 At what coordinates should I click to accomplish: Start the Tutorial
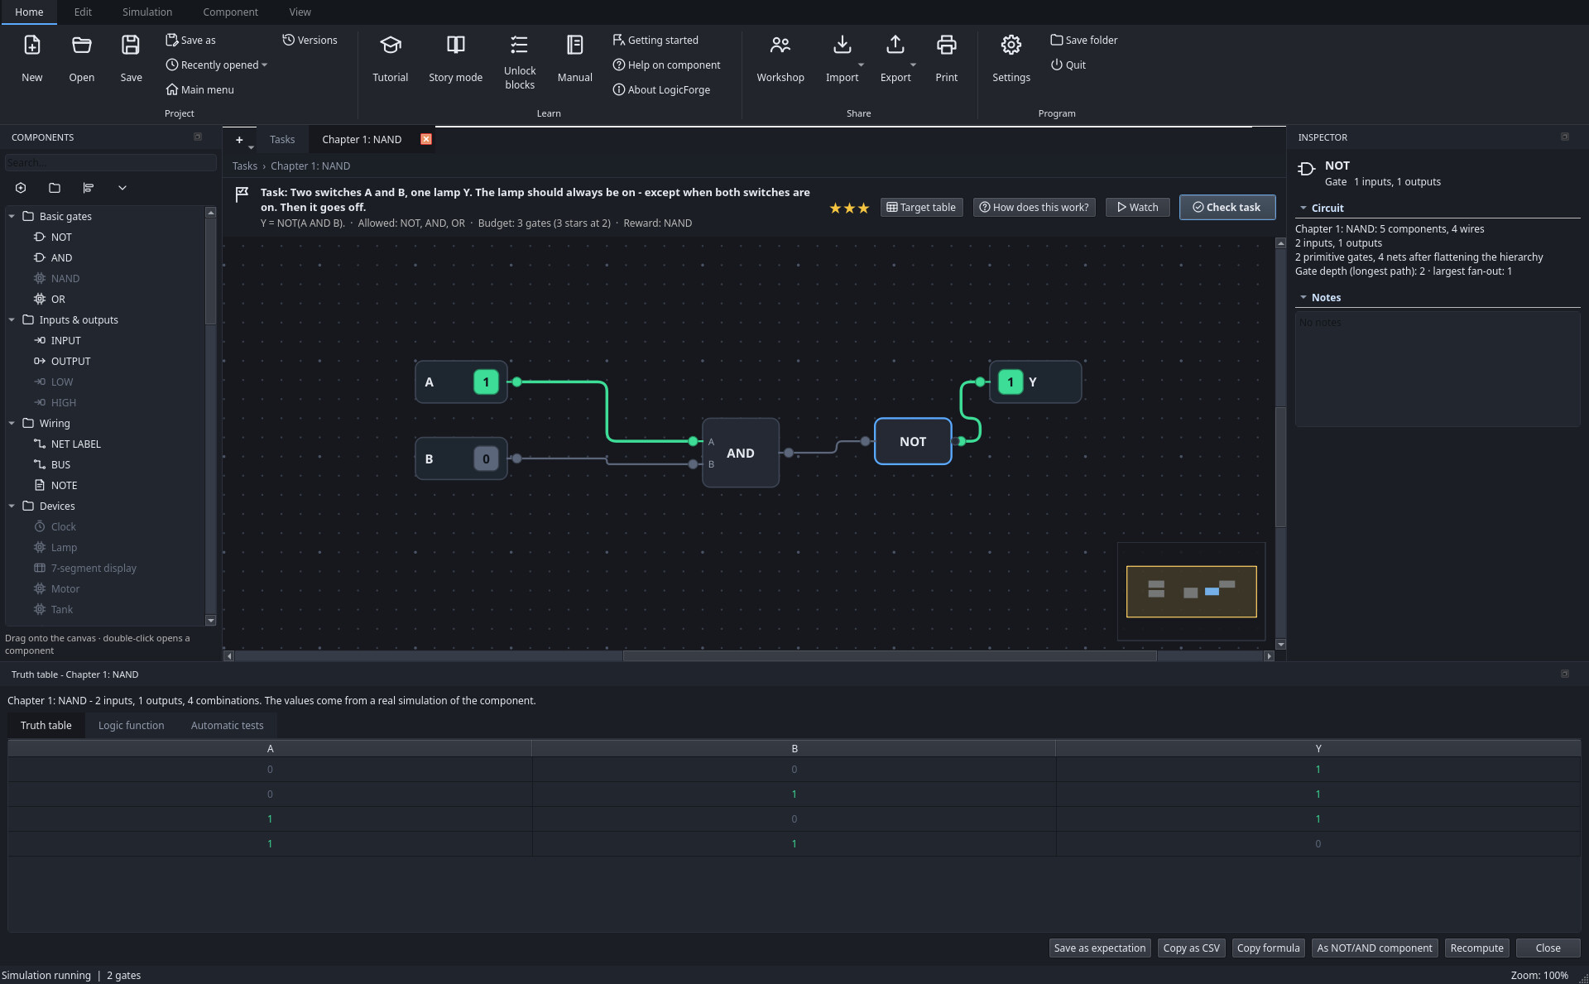click(390, 58)
